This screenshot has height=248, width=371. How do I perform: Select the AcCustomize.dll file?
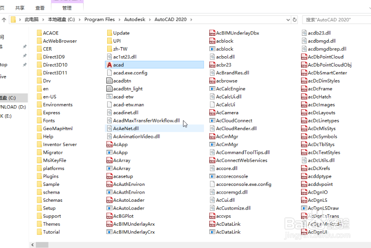230,208
